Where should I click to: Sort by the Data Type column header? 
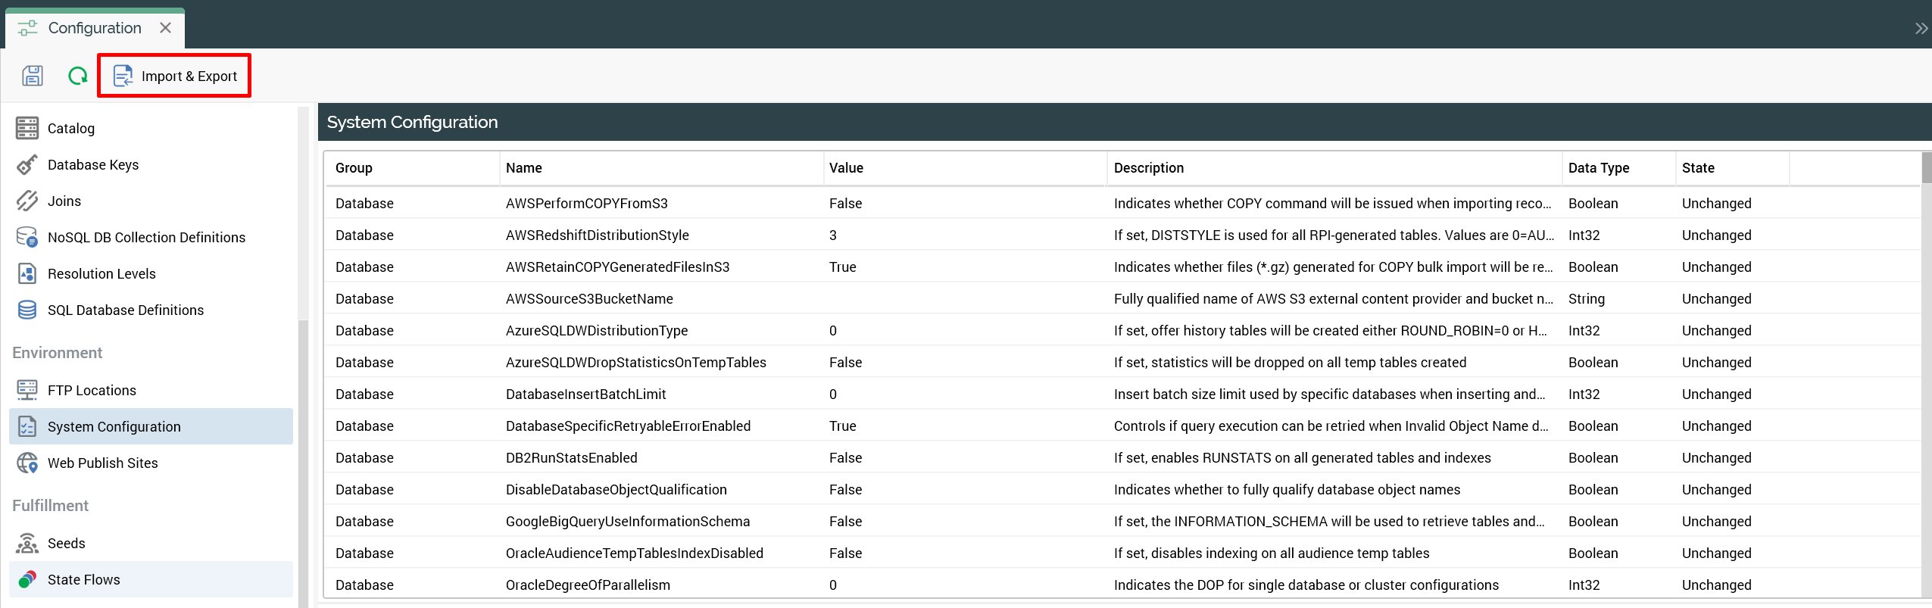1598,168
